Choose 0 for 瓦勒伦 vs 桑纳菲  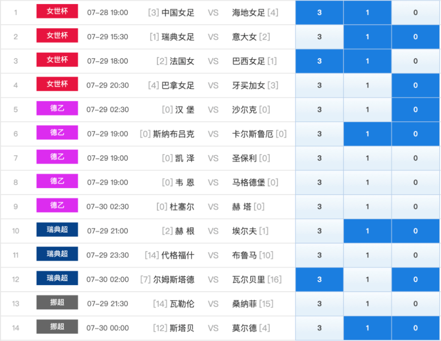tap(415, 304)
